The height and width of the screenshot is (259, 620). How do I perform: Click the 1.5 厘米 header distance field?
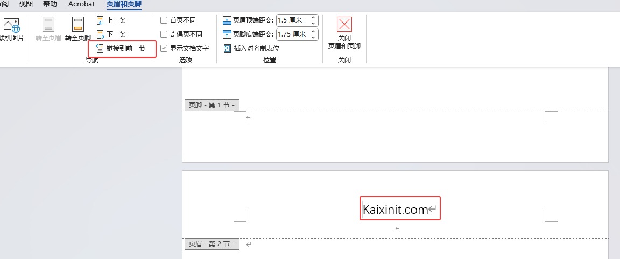coord(292,20)
